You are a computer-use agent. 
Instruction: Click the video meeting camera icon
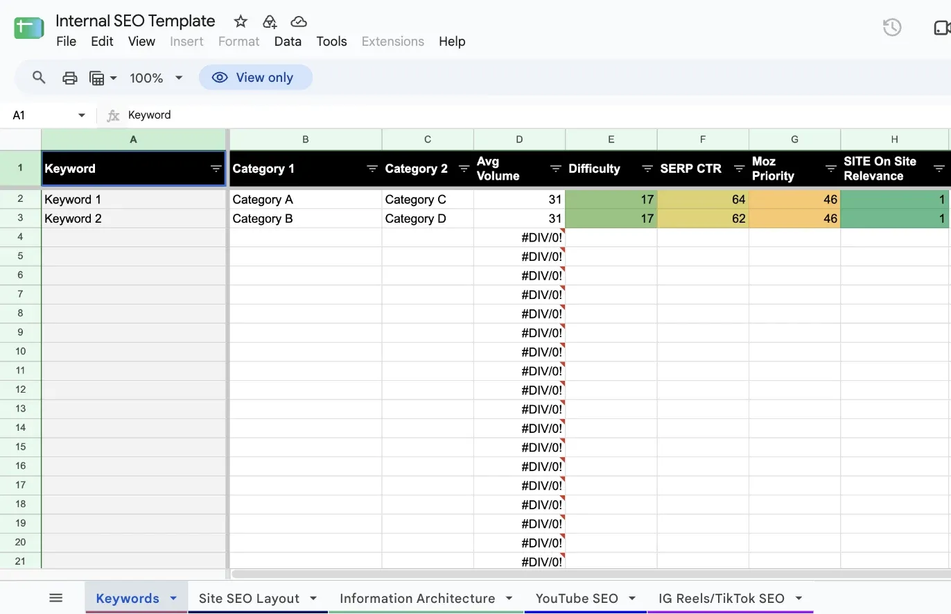point(942,28)
